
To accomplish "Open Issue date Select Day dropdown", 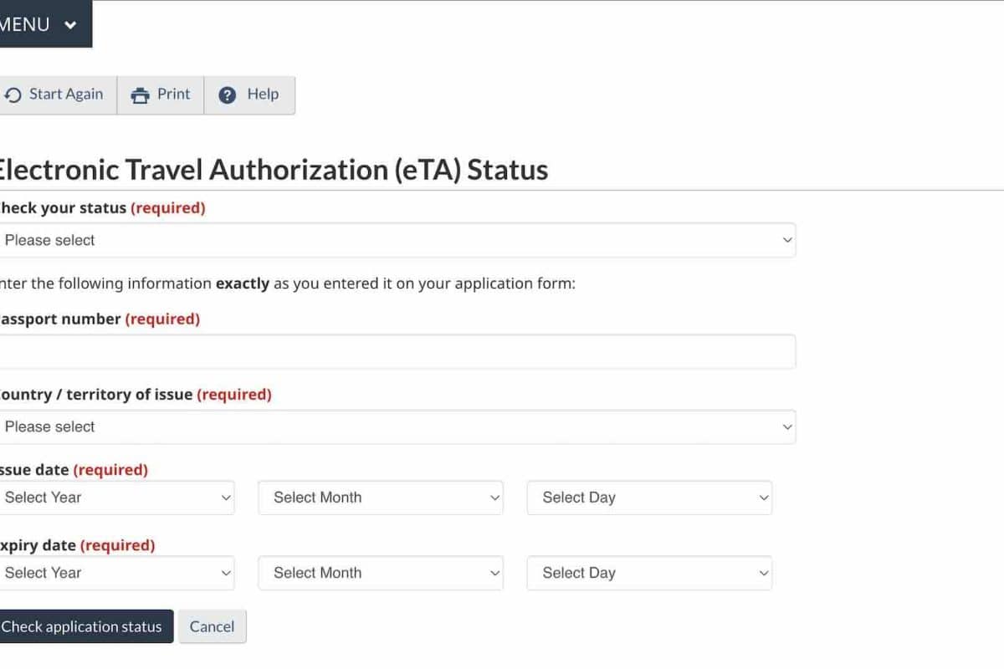I will [x=649, y=498].
